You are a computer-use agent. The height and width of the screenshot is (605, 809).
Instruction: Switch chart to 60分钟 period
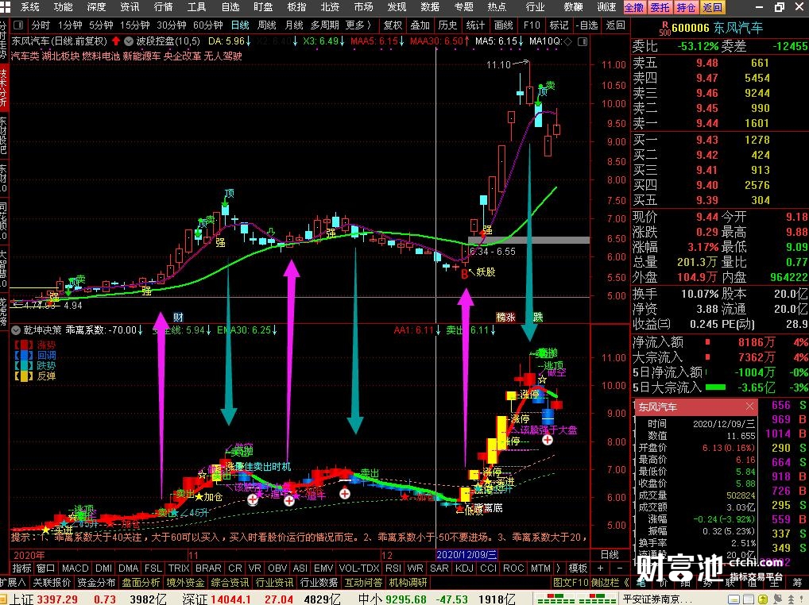pos(208,25)
